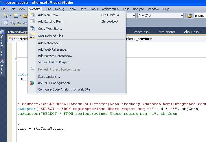Image resolution: width=206 pixels, height=142 pixels.
Task: Open the Debug menu
Action: [60, 9]
